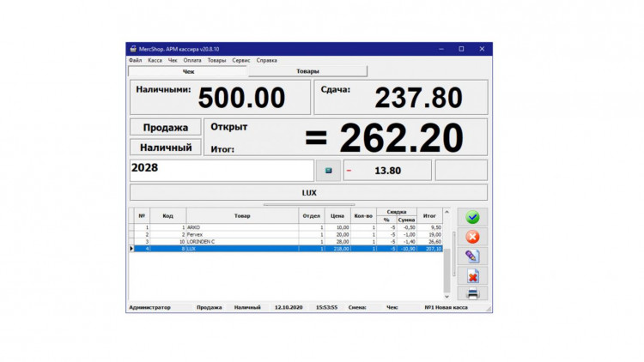Viewport: 644px width, 362px height.
Task: Select the Чек tab
Action: (188, 72)
